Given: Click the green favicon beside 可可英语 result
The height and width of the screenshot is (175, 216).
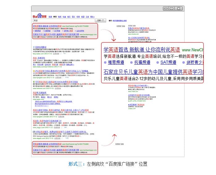Looking at the screenshot, I should [34, 82].
